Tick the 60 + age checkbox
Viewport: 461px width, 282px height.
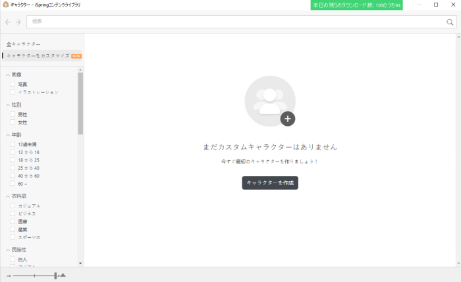point(13,184)
